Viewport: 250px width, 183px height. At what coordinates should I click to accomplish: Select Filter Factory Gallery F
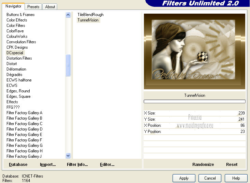click(25, 140)
